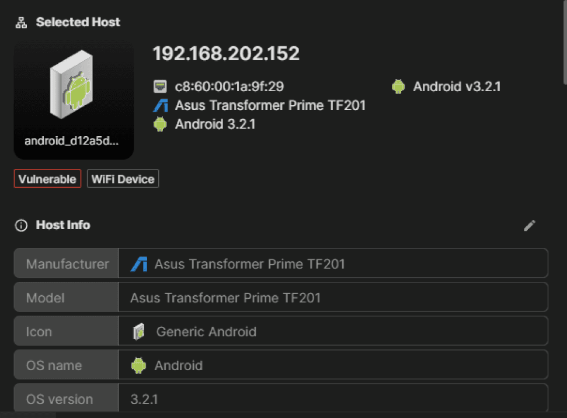This screenshot has height=418, width=567.
Task: Click the Selected Host heading
Action: (x=78, y=22)
